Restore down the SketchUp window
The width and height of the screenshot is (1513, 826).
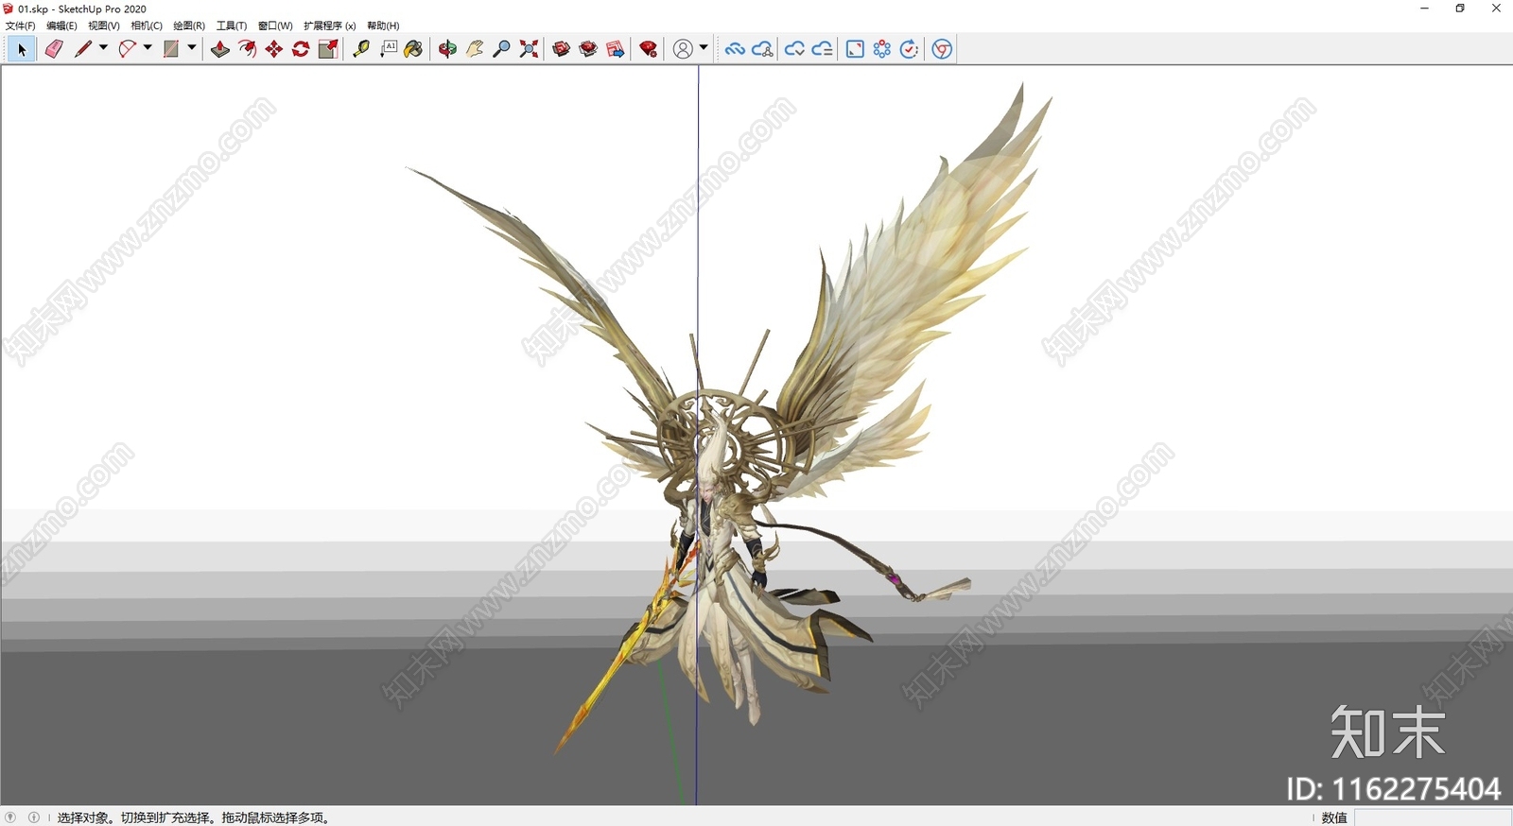point(1460,9)
